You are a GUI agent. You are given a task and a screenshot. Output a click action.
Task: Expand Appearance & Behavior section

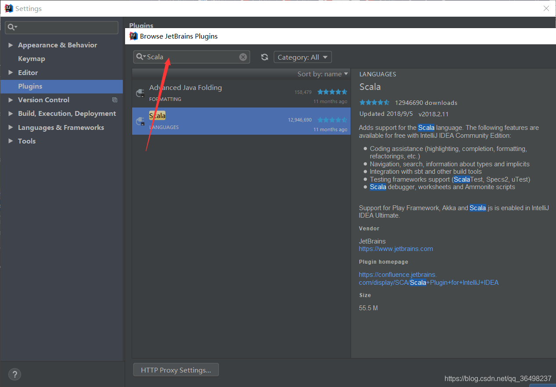(11, 45)
